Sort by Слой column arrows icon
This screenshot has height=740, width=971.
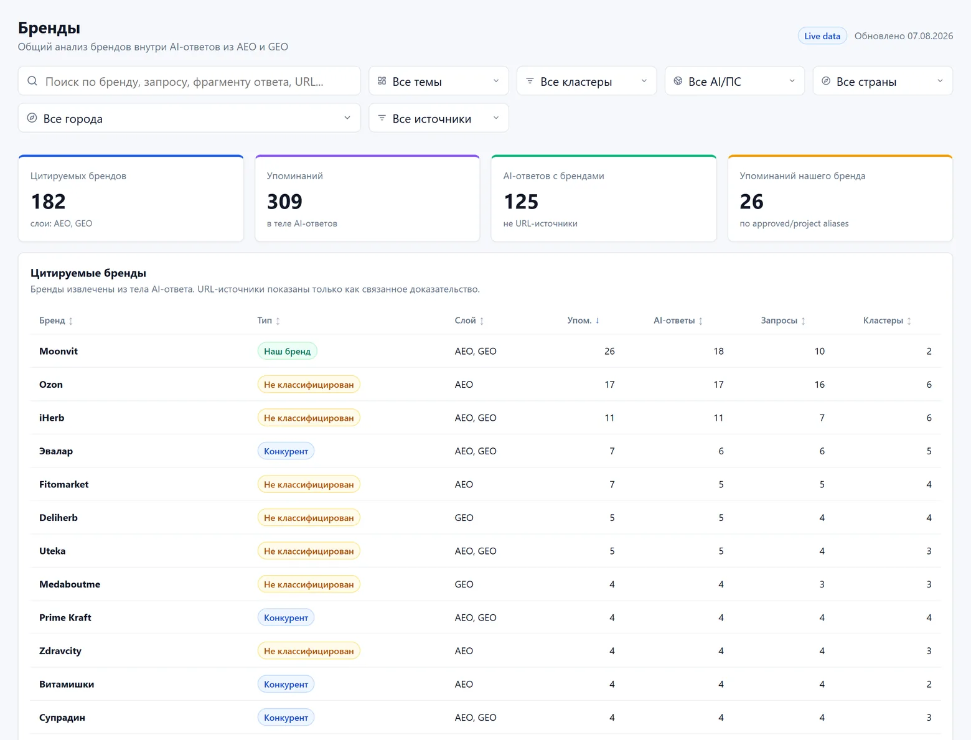coord(482,321)
